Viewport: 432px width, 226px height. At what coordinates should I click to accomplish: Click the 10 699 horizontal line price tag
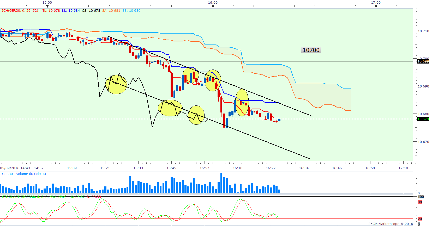(x=423, y=61)
